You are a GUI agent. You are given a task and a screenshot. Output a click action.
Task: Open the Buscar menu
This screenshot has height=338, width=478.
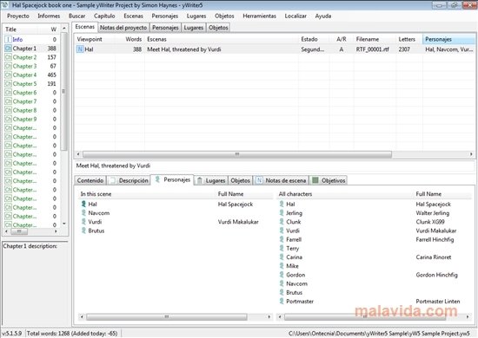pyautogui.click(x=76, y=16)
